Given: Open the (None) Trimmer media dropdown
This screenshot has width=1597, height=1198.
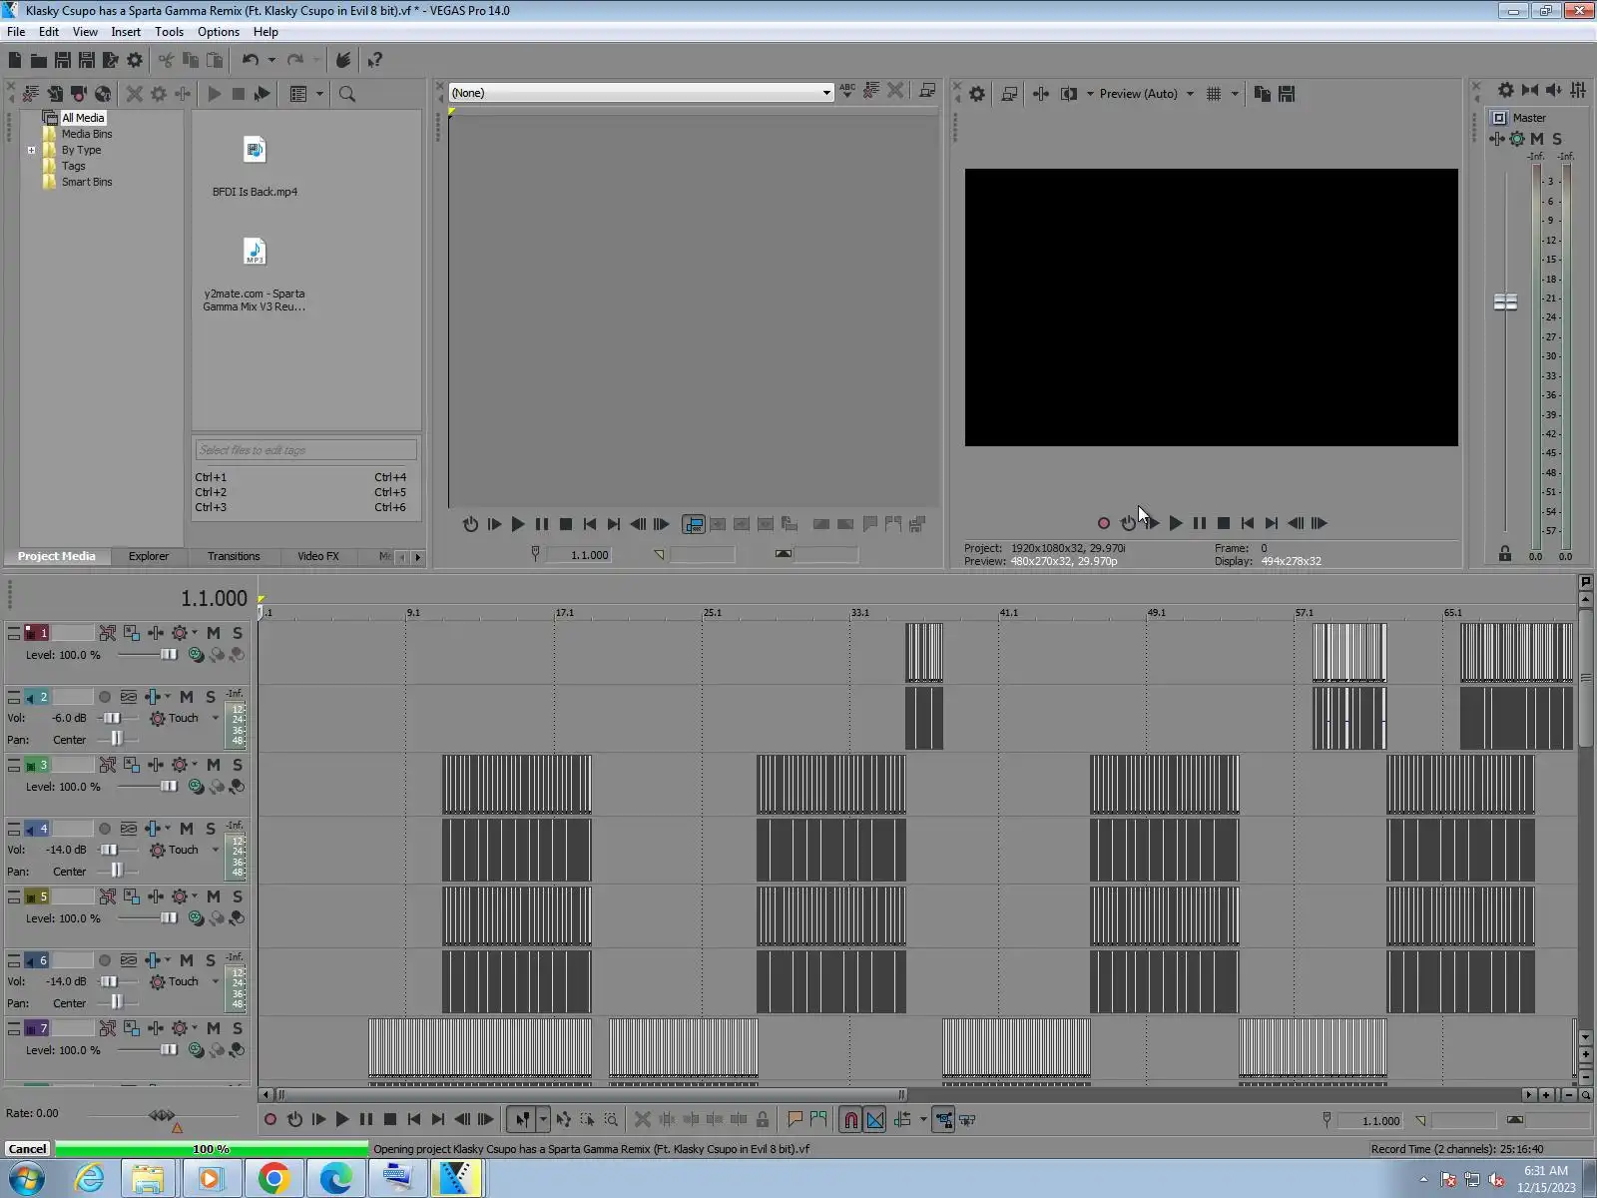Looking at the screenshot, I should [x=826, y=93].
